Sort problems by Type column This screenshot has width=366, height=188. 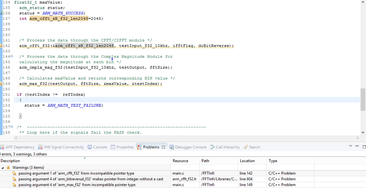point(290,161)
